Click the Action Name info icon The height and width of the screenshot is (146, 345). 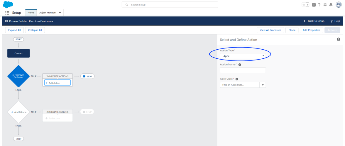point(240,65)
